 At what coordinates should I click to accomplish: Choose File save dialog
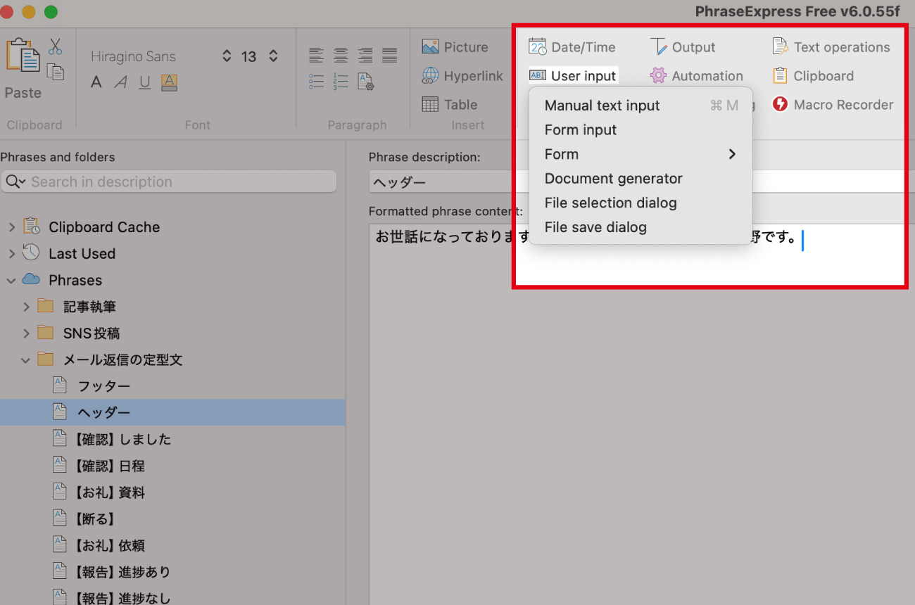point(640,227)
